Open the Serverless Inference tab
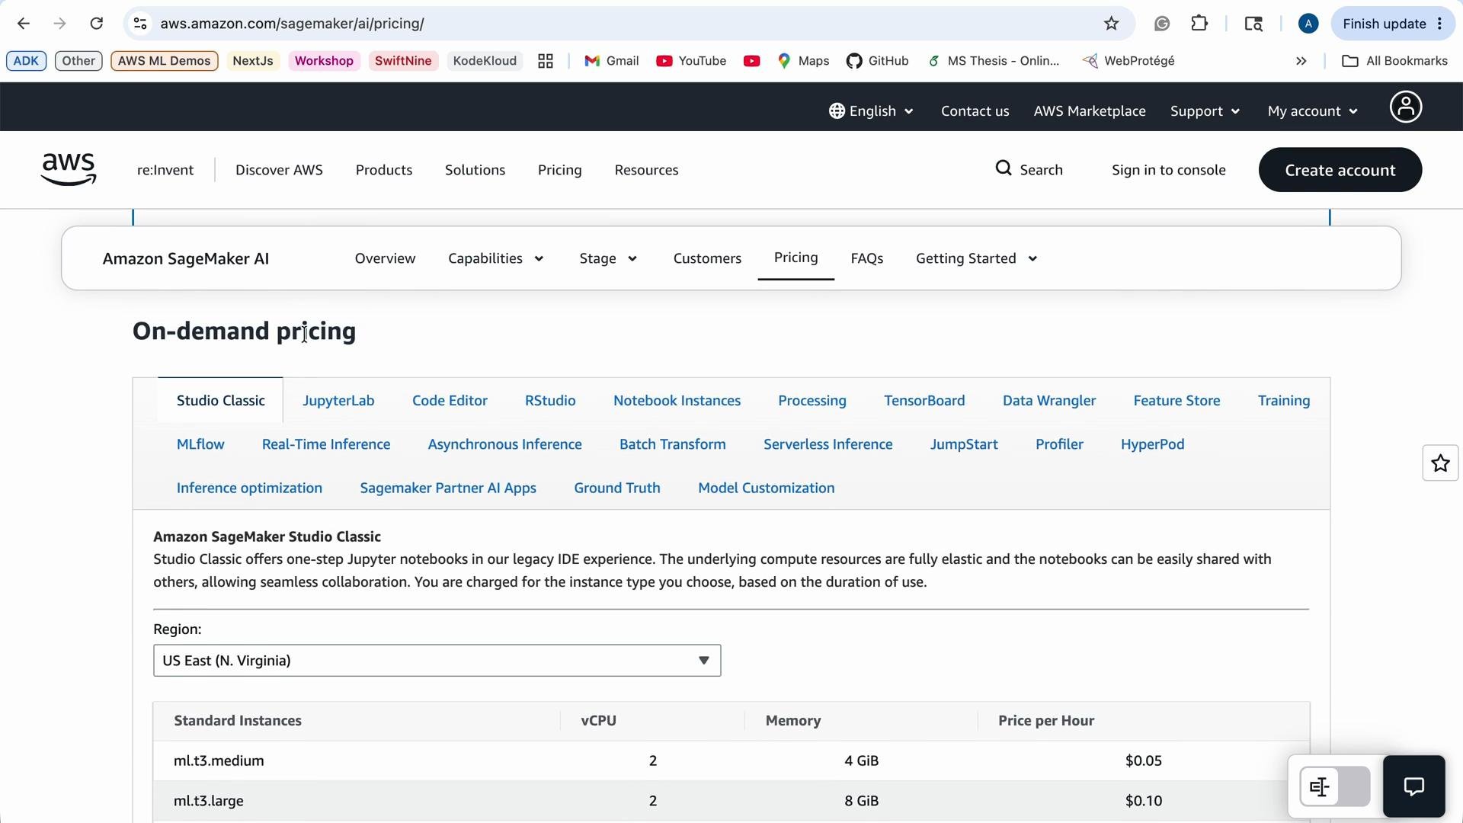This screenshot has width=1463, height=823. pos(828,444)
